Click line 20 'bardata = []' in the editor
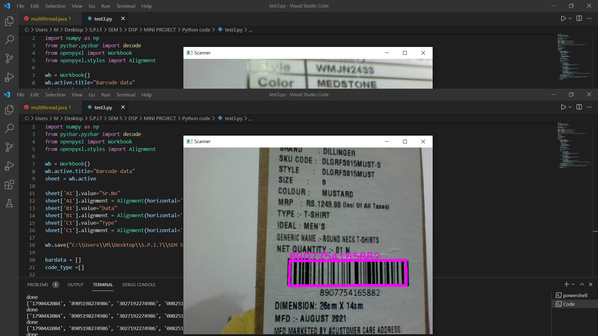This screenshot has height=336, width=598. [x=63, y=260]
